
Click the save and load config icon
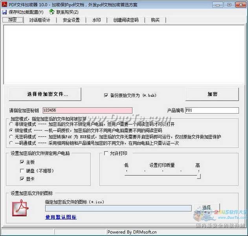[4, 12]
